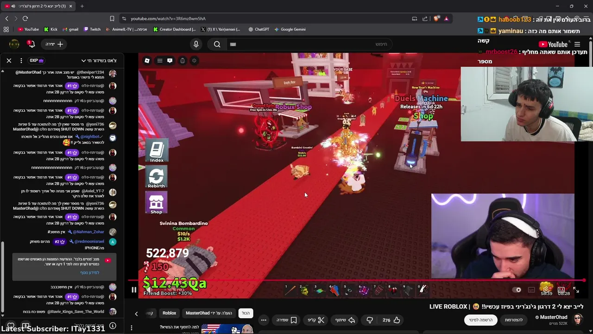Image resolution: width=593 pixels, height=334 pixels.
Task: Open the Google Gemini bookmark
Action: pos(290,29)
